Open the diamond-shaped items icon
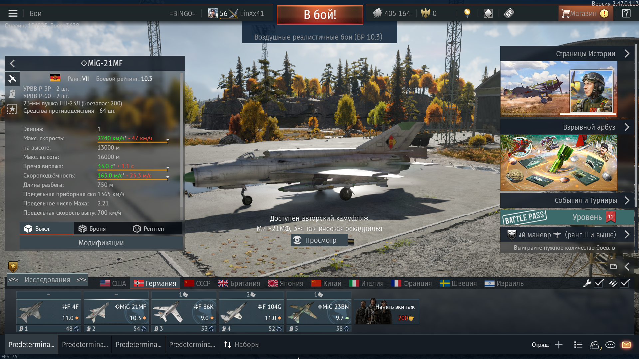The height and width of the screenshot is (359, 639). [x=488, y=13]
